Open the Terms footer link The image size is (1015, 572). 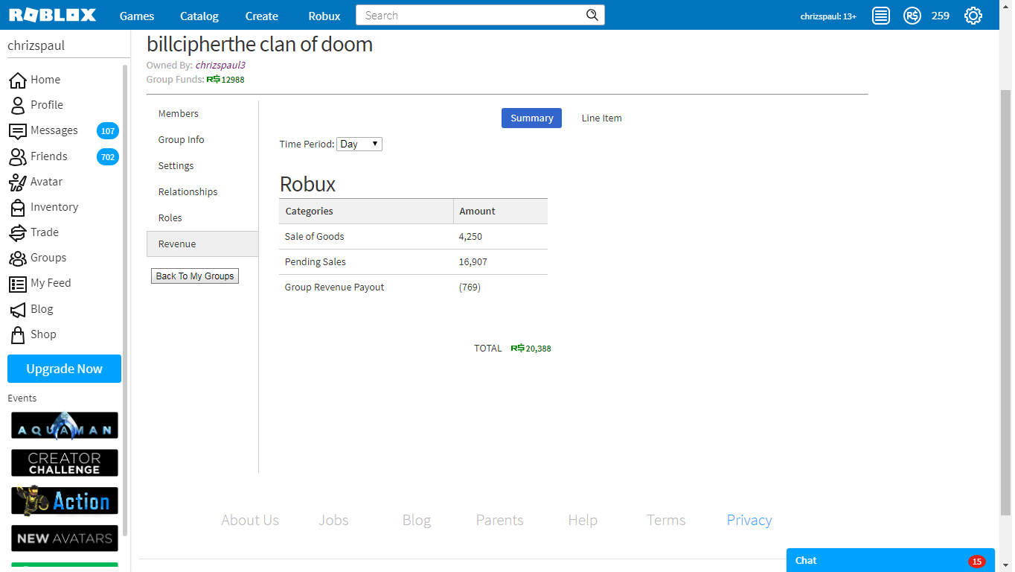coord(666,521)
